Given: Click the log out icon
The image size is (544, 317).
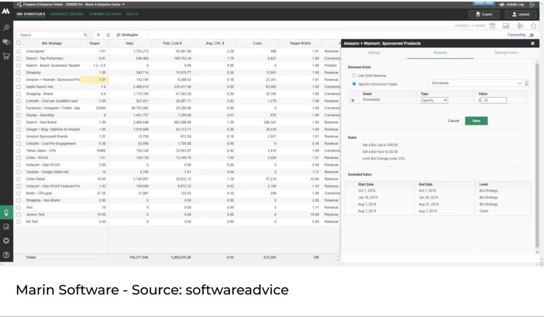Looking at the screenshot, I should [532, 4].
